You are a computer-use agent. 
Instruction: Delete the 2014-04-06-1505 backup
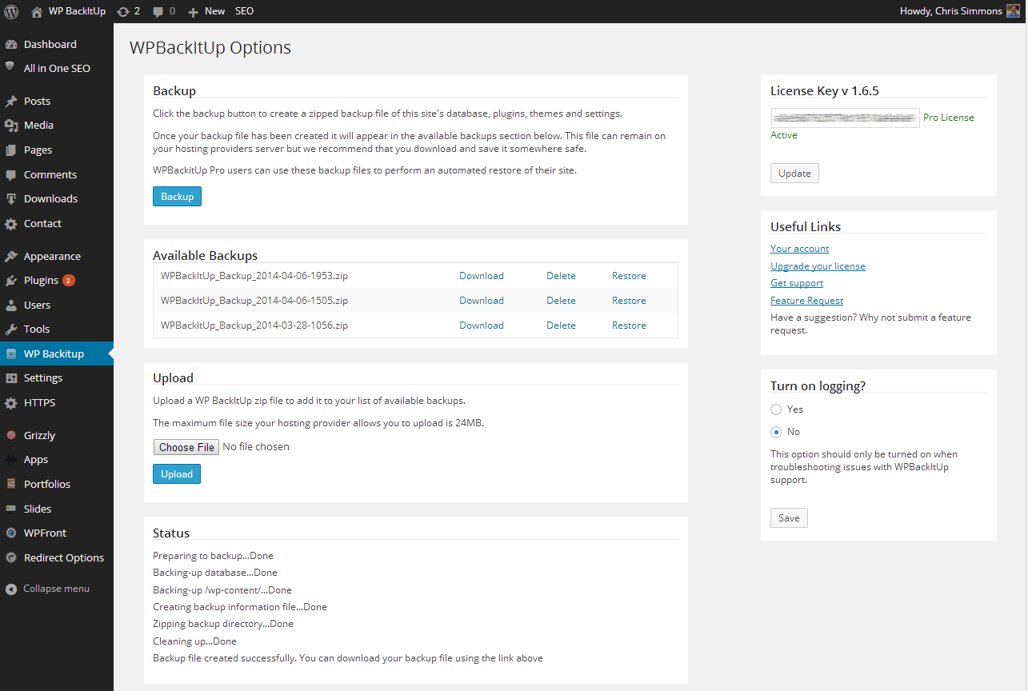(x=561, y=301)
